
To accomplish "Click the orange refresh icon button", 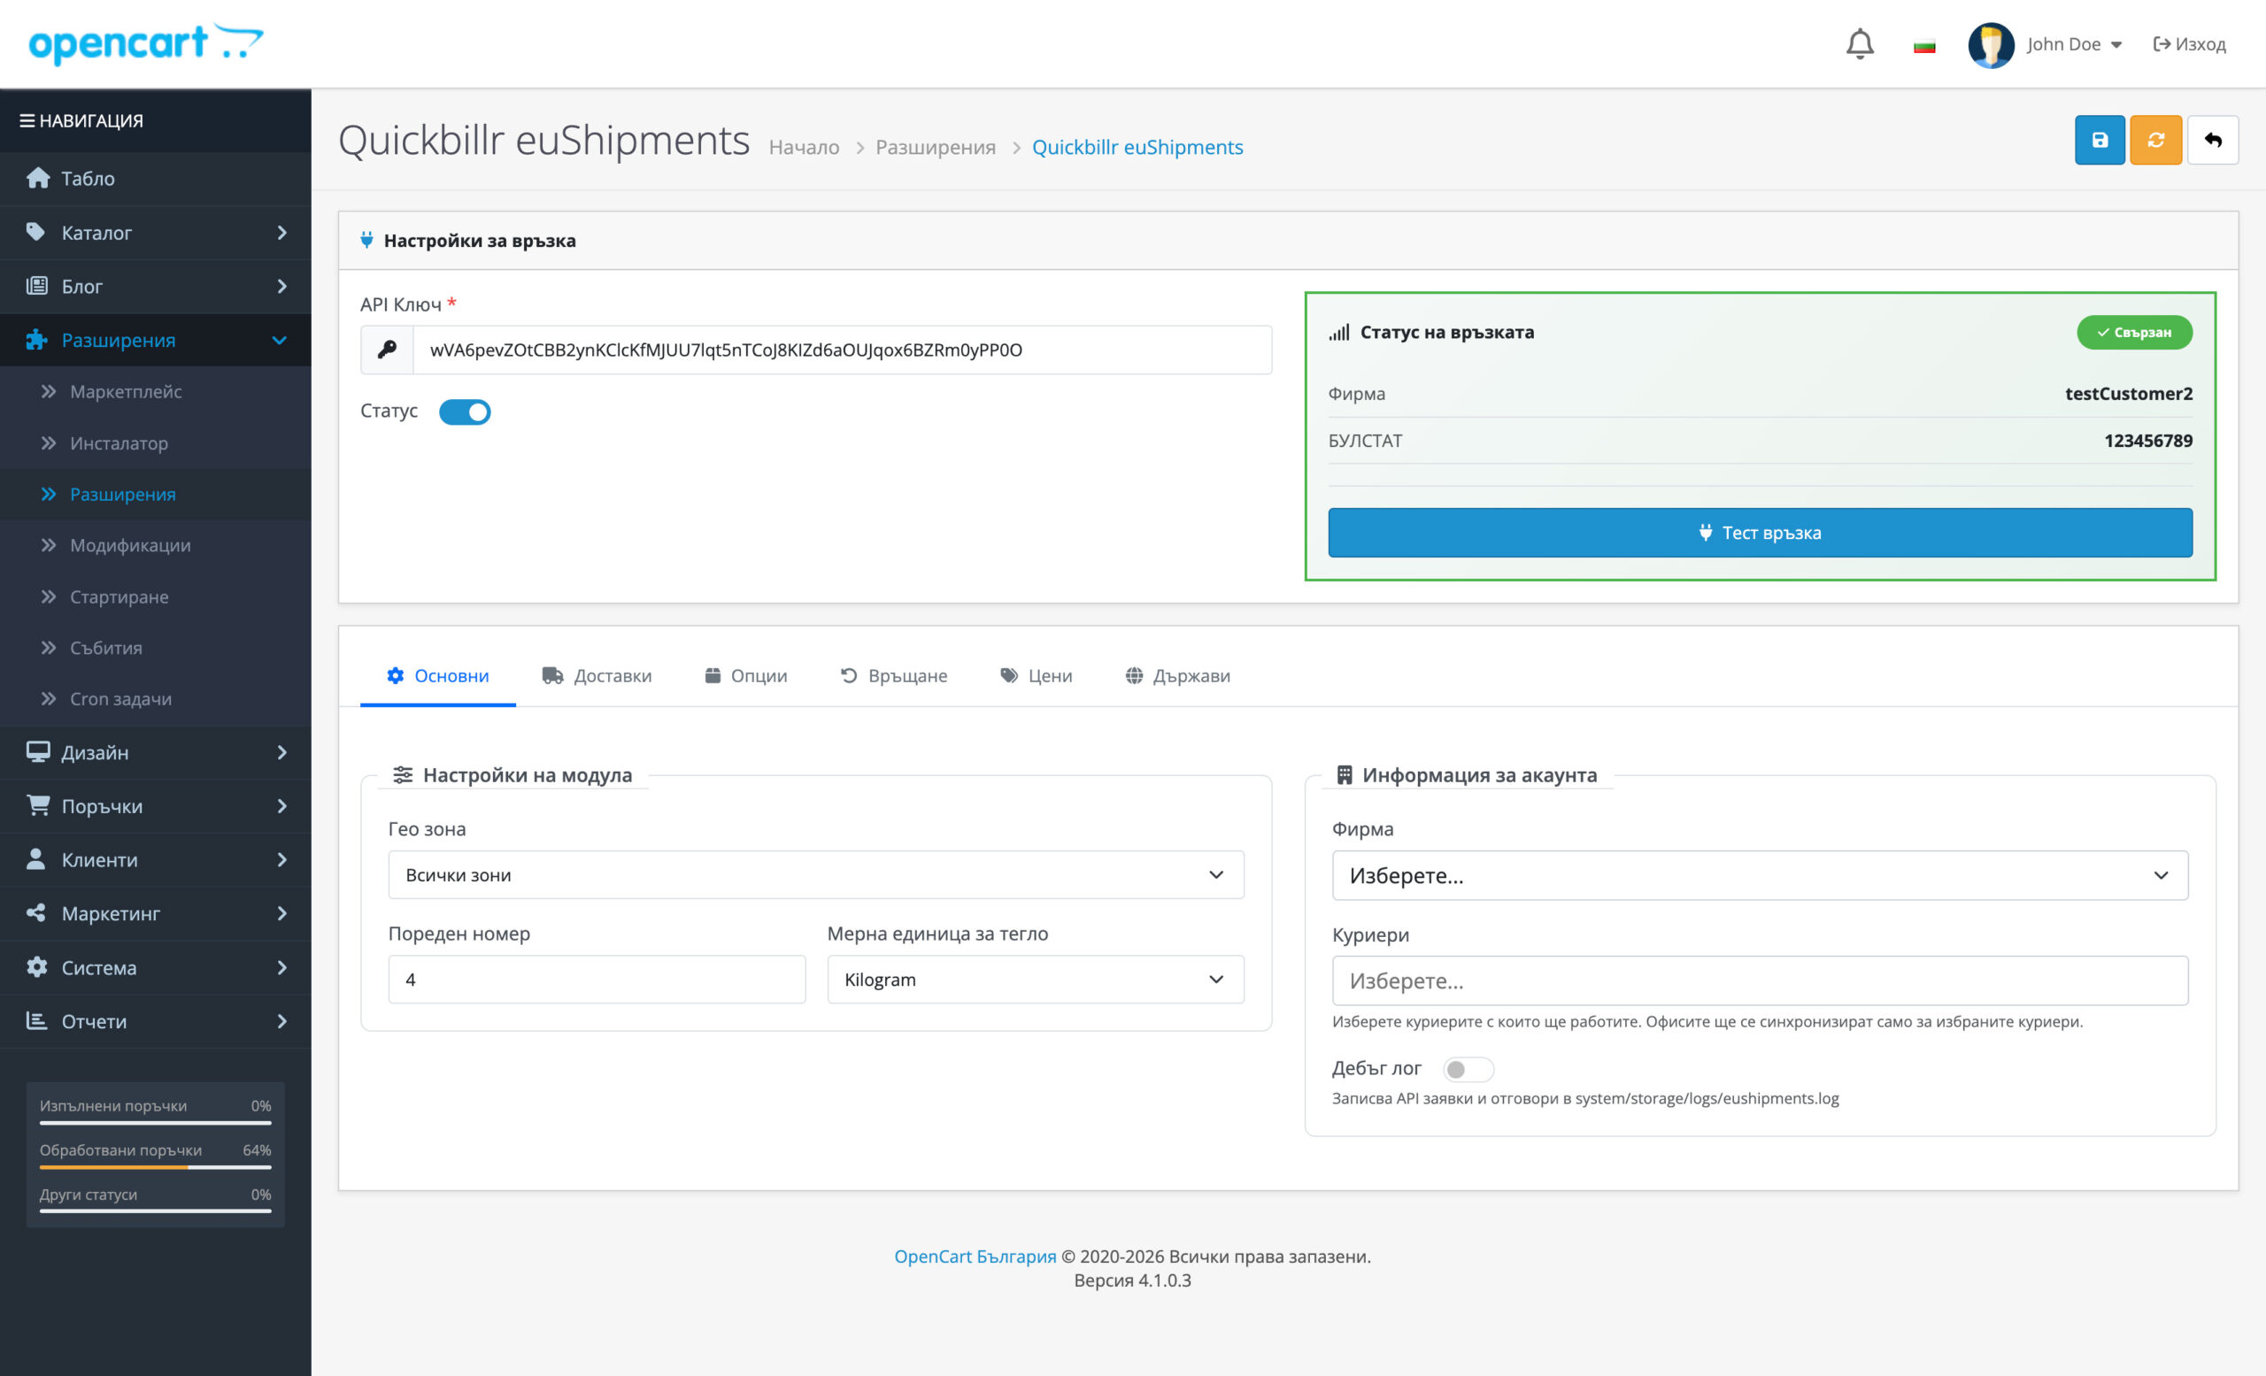I will 2154,140.
